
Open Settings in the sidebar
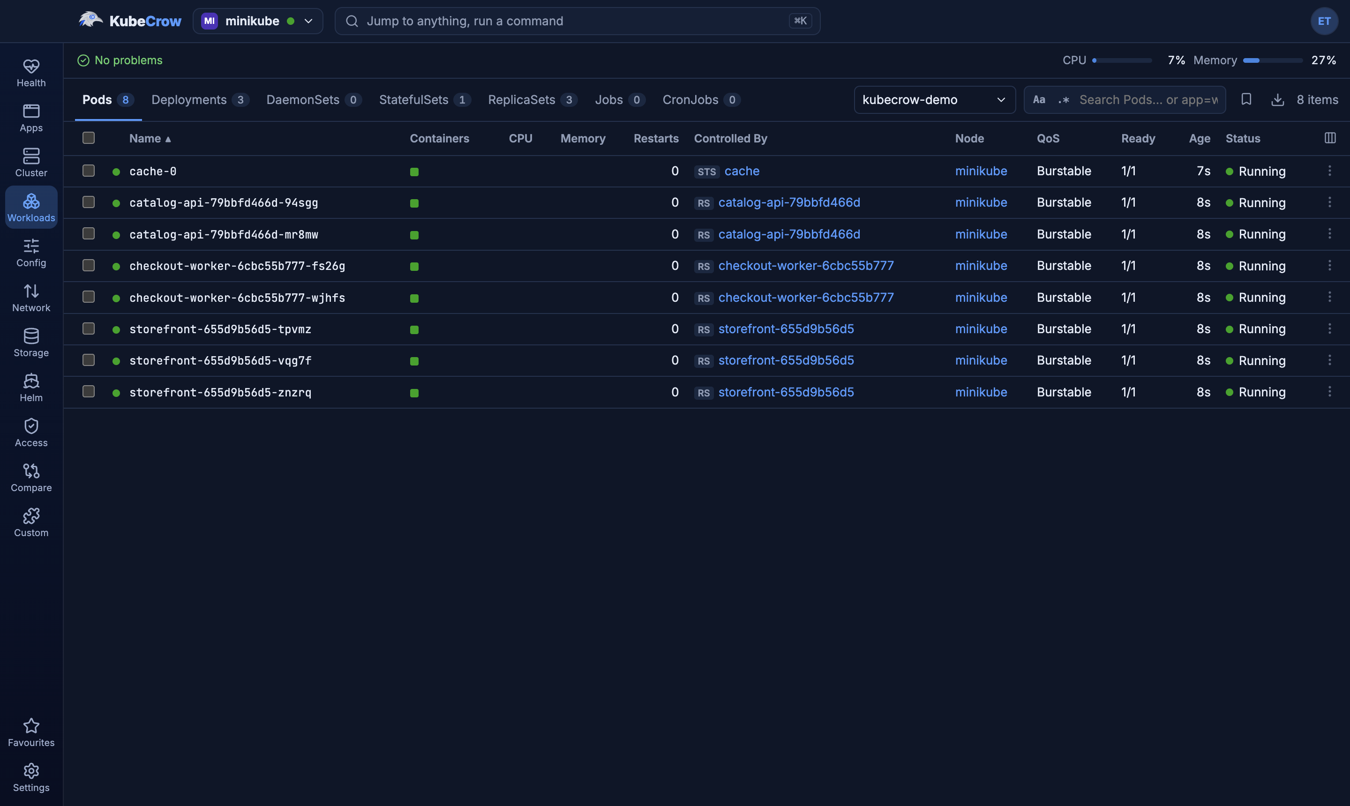31,778
